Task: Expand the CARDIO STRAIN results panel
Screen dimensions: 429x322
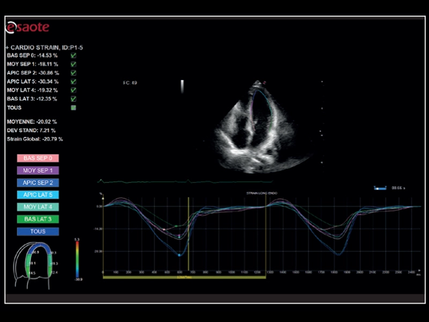Action: pos(8,47)
